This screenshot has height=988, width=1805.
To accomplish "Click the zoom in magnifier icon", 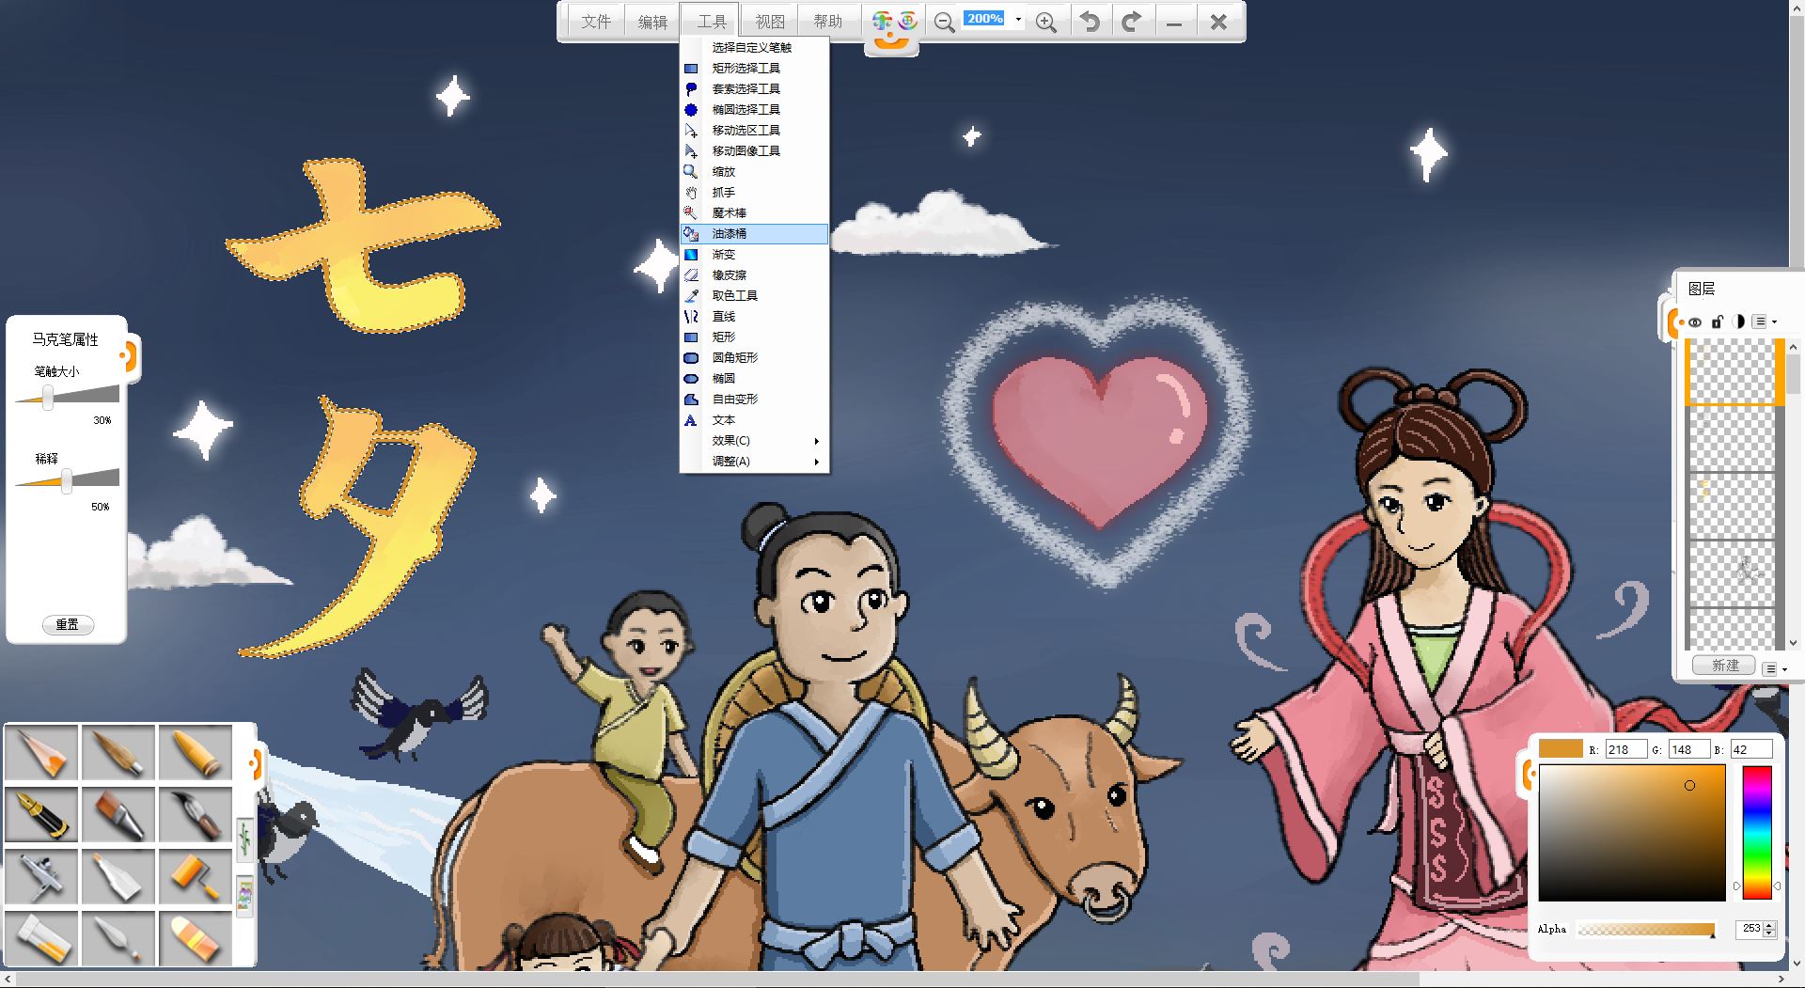I will (1045, 22).
